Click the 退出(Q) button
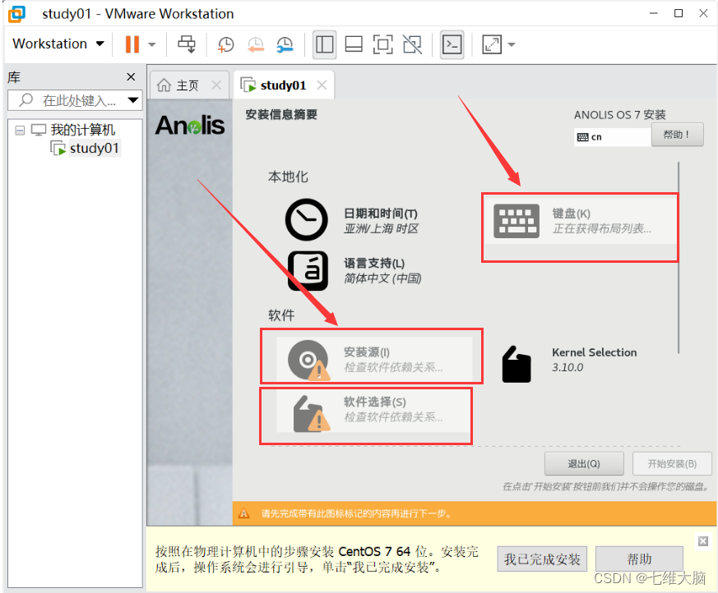Viewport: 718px width, 593px height. [x=584, y=464]
